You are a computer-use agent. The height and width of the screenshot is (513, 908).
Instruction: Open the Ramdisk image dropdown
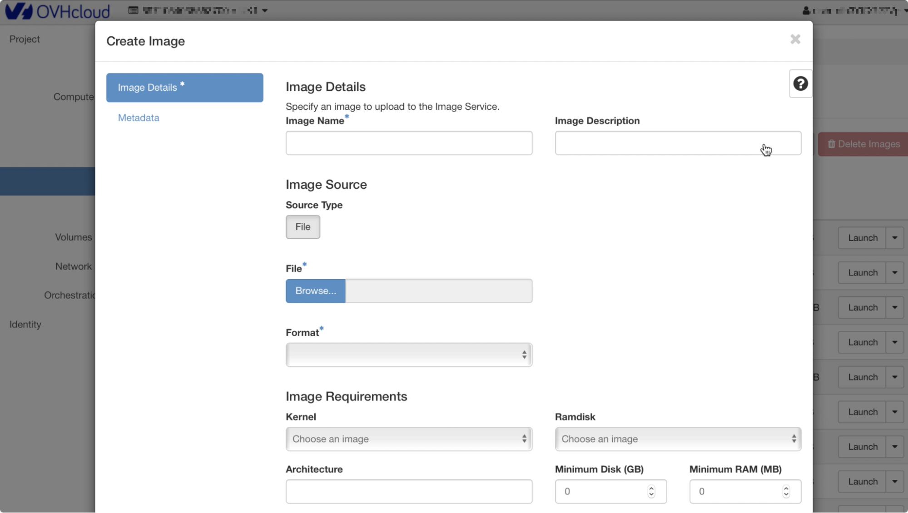click(x=677, y=439)
